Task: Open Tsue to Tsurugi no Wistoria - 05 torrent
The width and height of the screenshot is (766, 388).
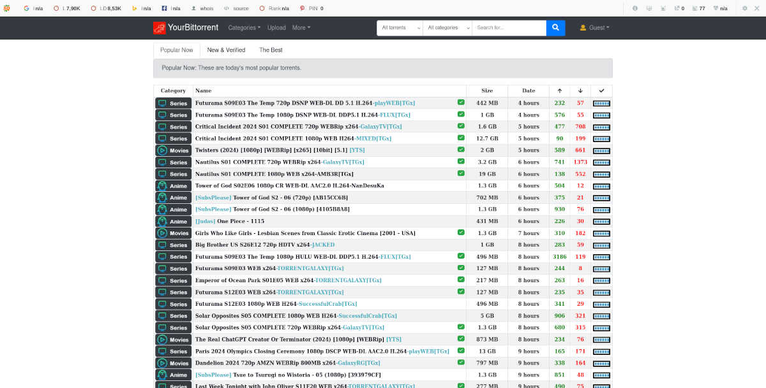Action: [288, 375]
